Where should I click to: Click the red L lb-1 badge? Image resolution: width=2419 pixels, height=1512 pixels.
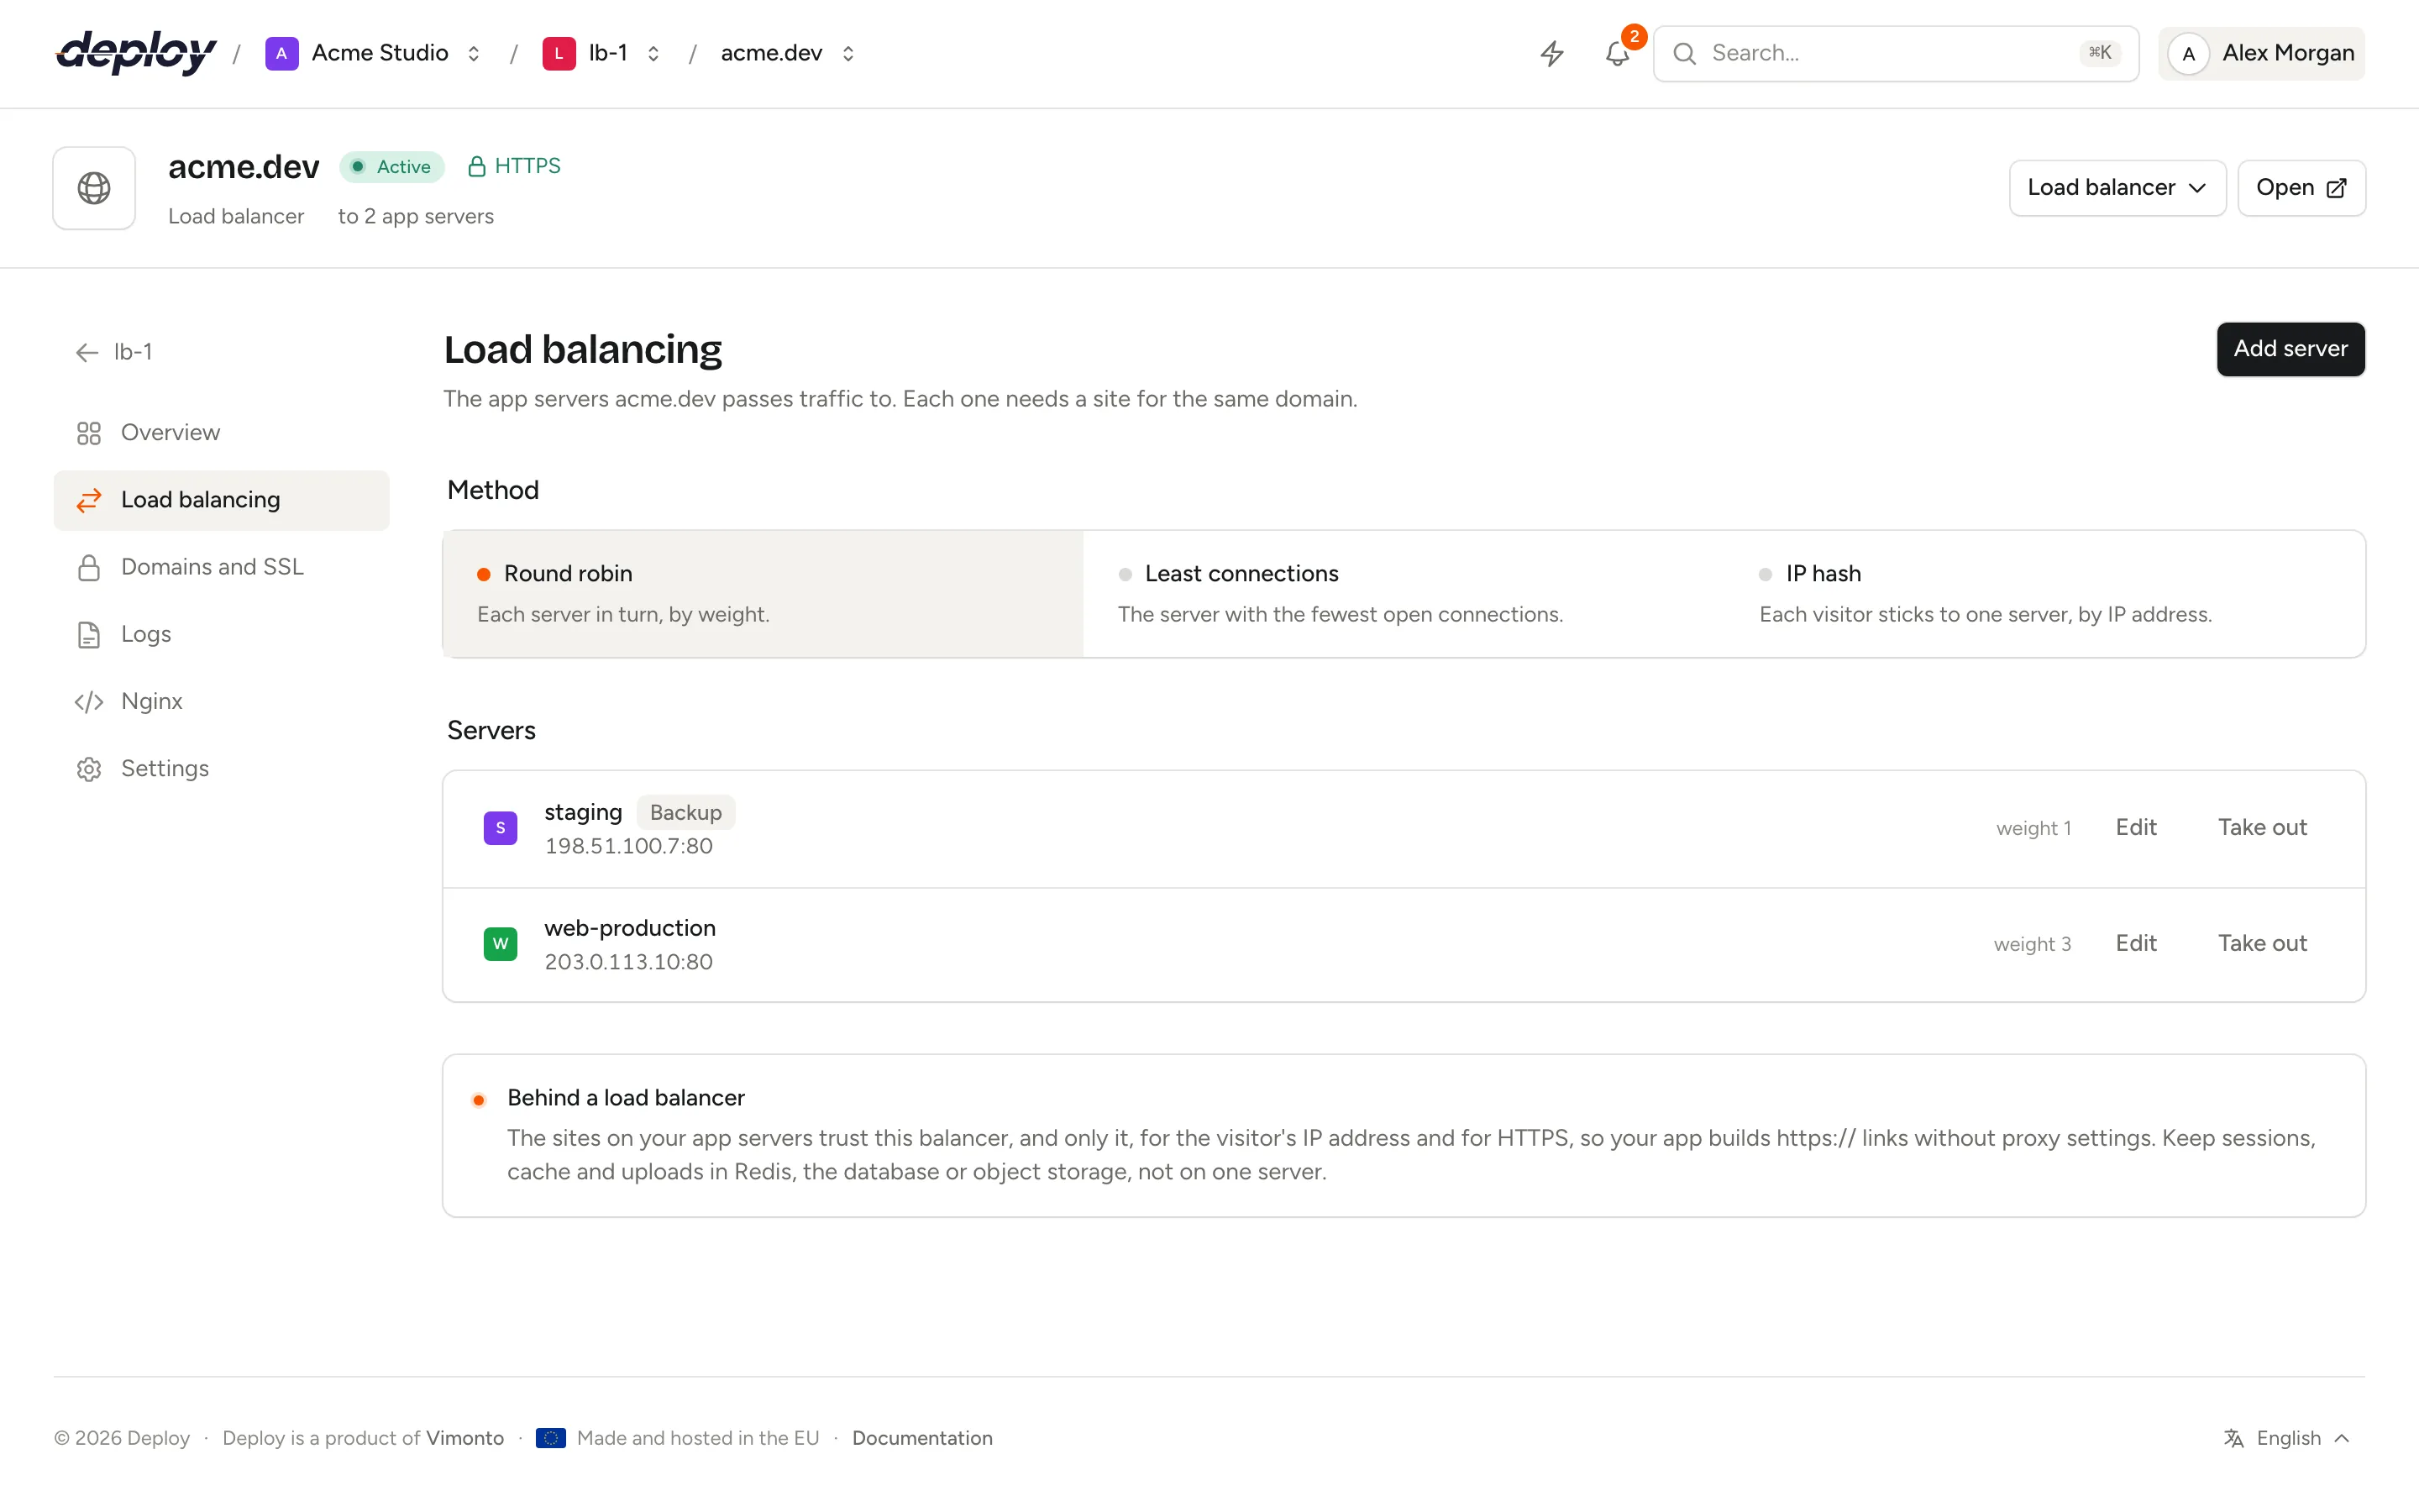[x=559, y=53]
